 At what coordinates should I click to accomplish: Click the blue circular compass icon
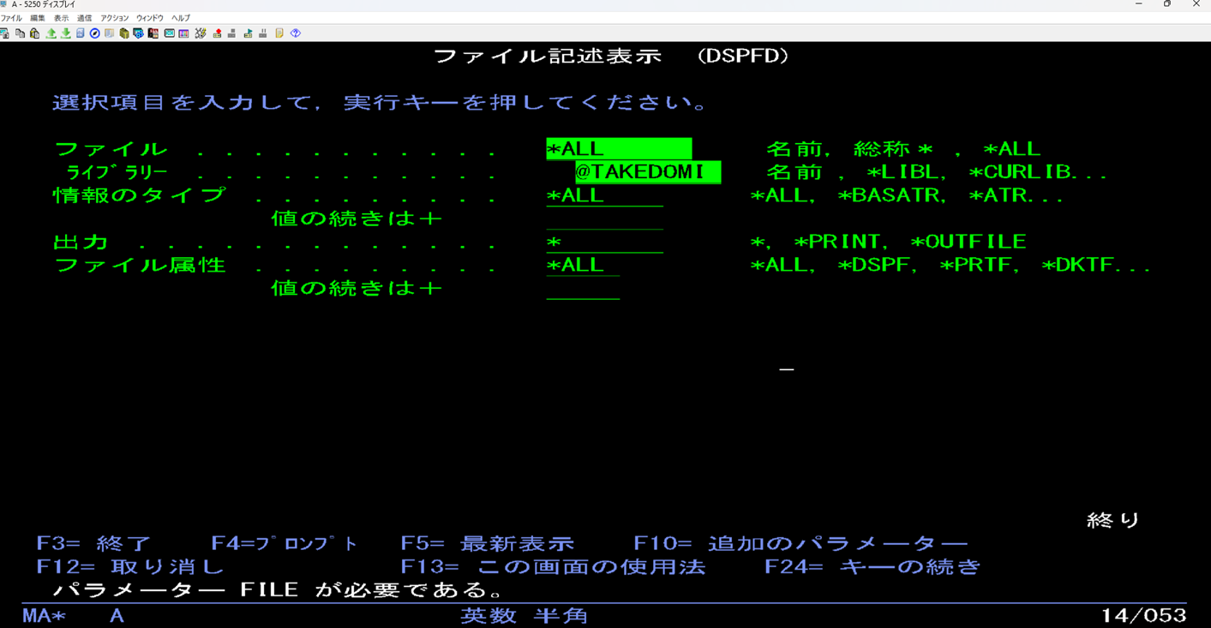(94, 33)
